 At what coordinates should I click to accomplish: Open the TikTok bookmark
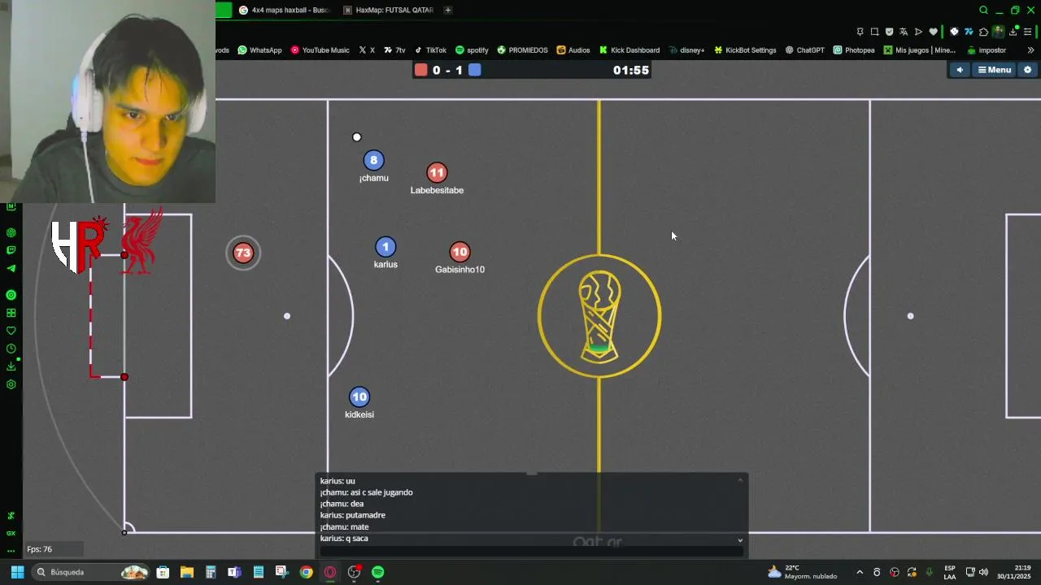click(430, 50)
